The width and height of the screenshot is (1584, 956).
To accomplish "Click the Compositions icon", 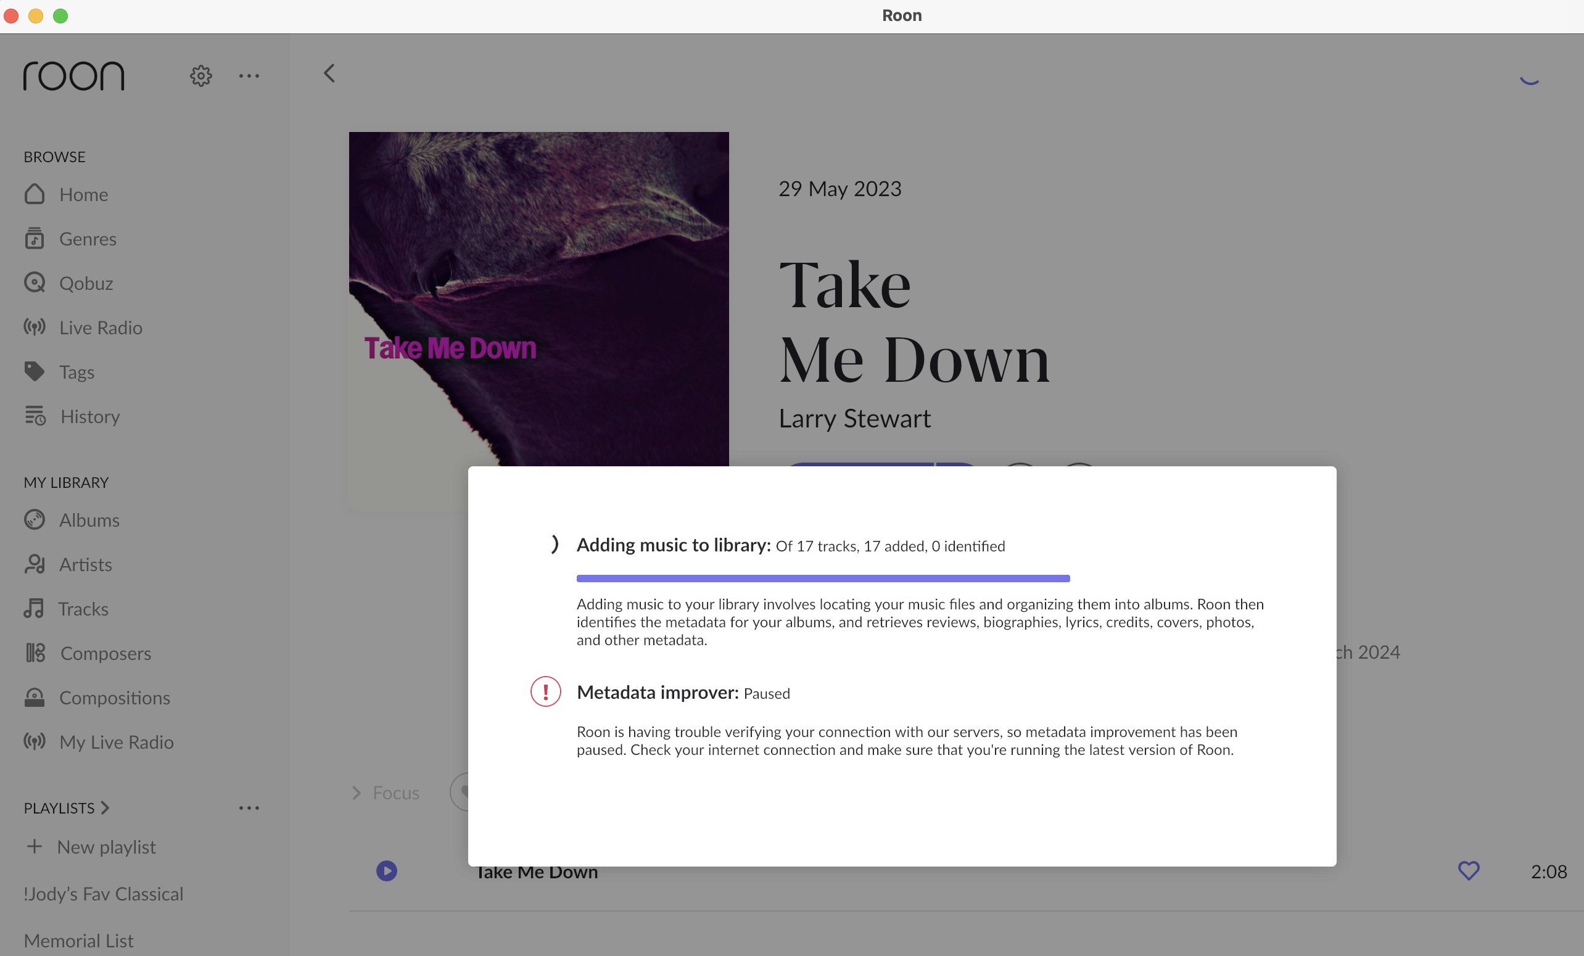I will click(x=35, y=697).
